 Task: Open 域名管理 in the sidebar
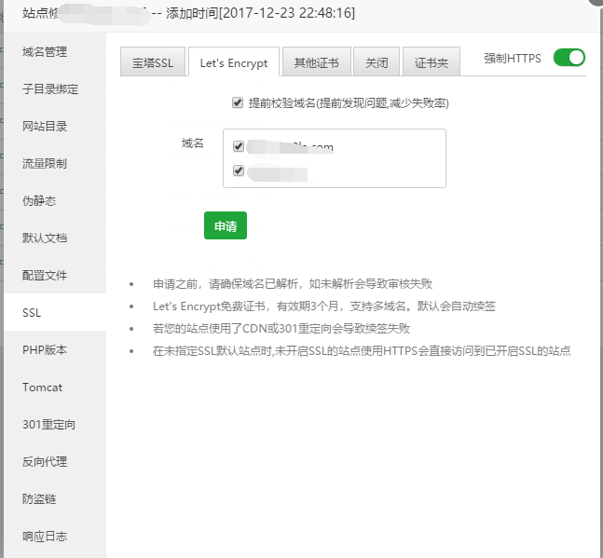coord(45,51)
